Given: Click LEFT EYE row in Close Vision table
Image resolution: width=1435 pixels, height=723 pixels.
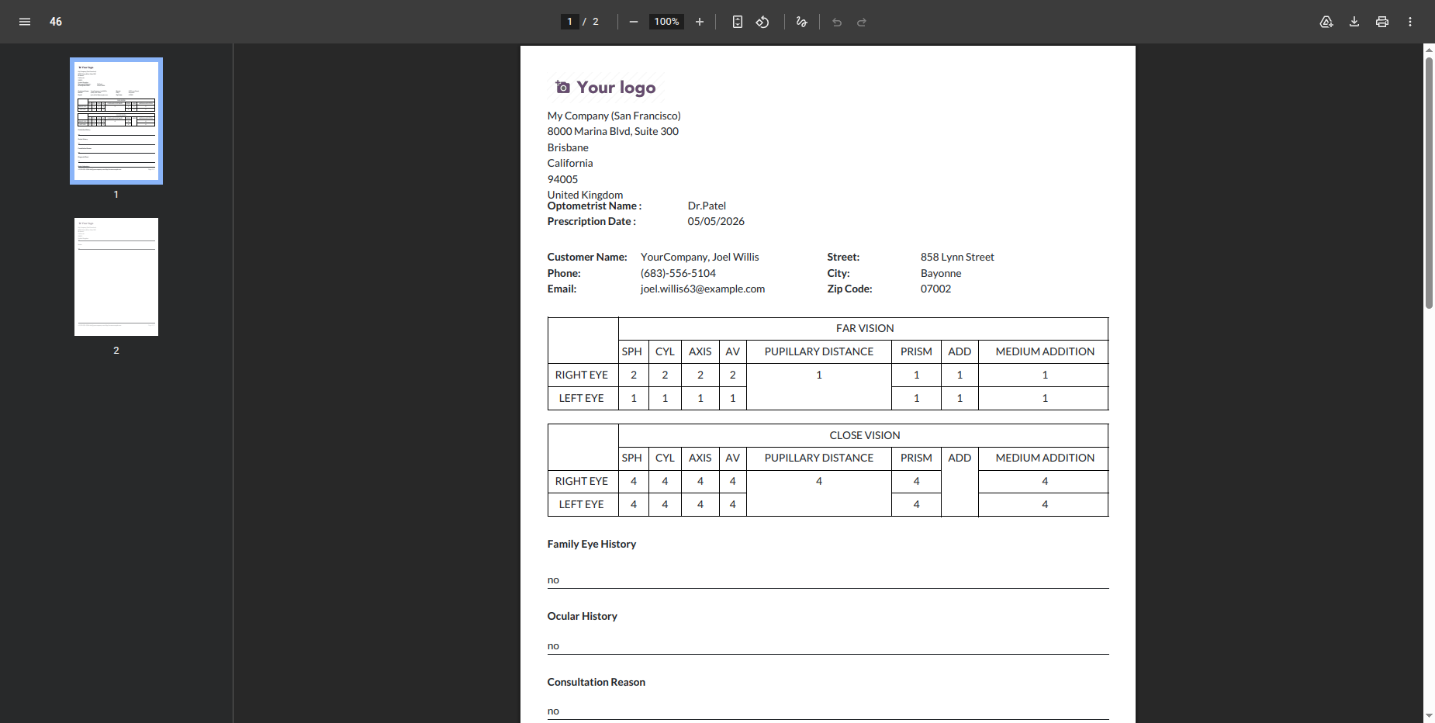Looking at the screenshot, I should 828,504.
